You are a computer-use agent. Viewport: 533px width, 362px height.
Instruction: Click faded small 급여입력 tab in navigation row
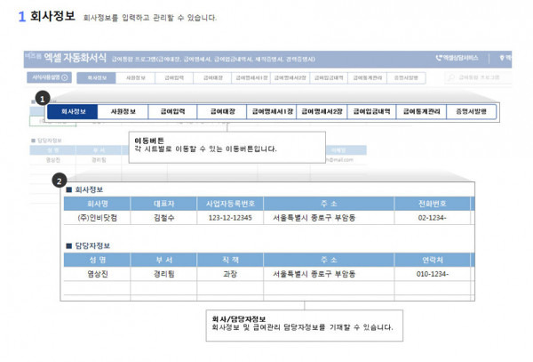pos(174,78)
